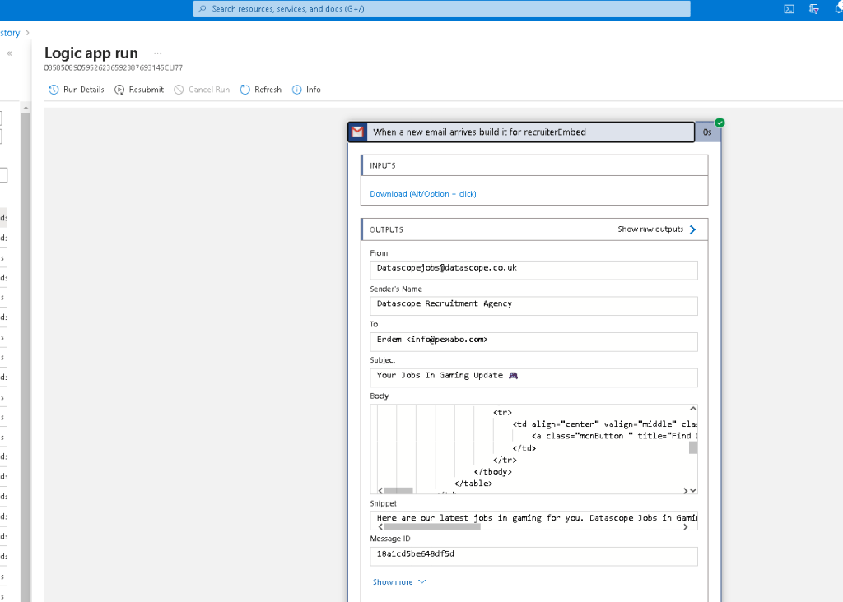Download inputs via Alt/Option link
The image size is (843, 602).
tap(423, 194)
